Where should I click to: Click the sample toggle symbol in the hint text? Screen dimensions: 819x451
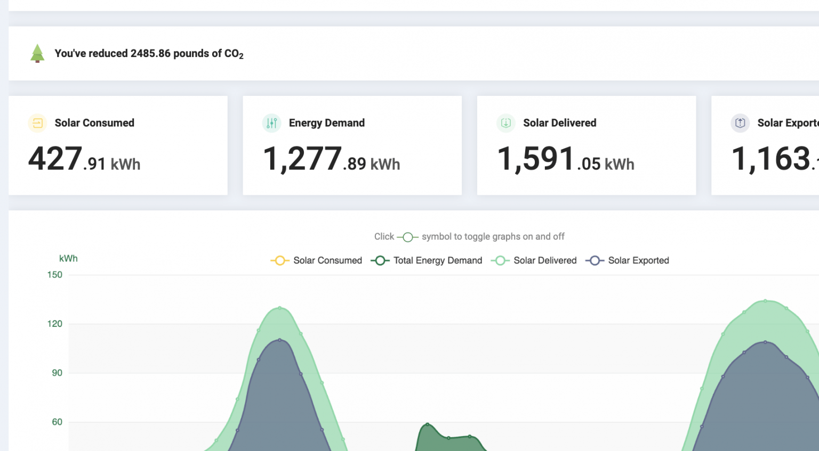point(408,237)
